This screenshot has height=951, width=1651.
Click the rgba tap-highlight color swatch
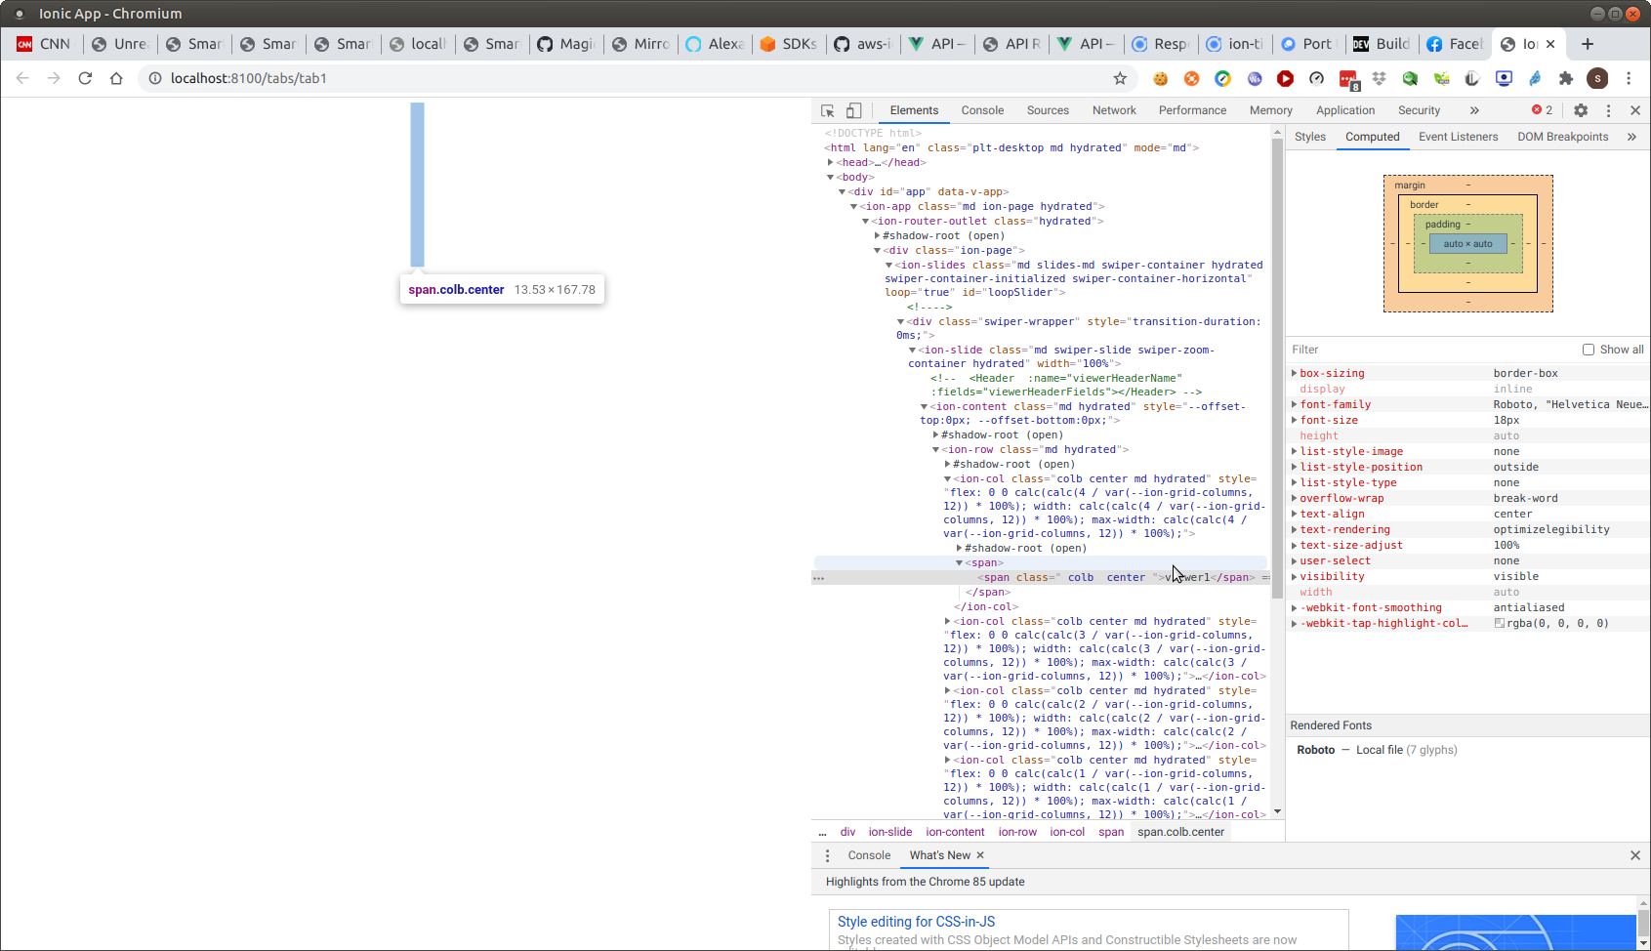pyautogui.click(x=1499, y=623)
